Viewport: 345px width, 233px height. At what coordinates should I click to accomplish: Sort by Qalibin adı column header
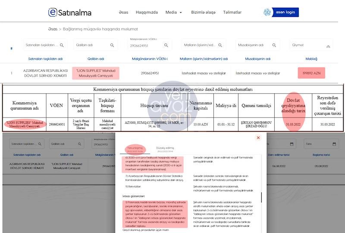(x=96, y=59)
